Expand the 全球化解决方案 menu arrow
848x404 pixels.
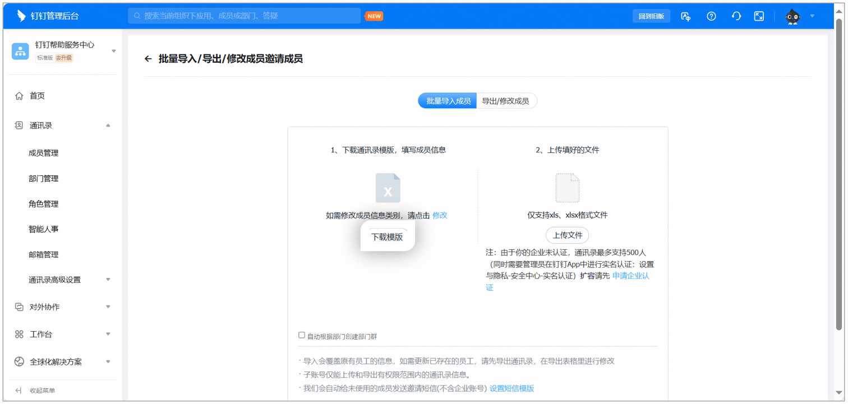(x=108, y=362)
